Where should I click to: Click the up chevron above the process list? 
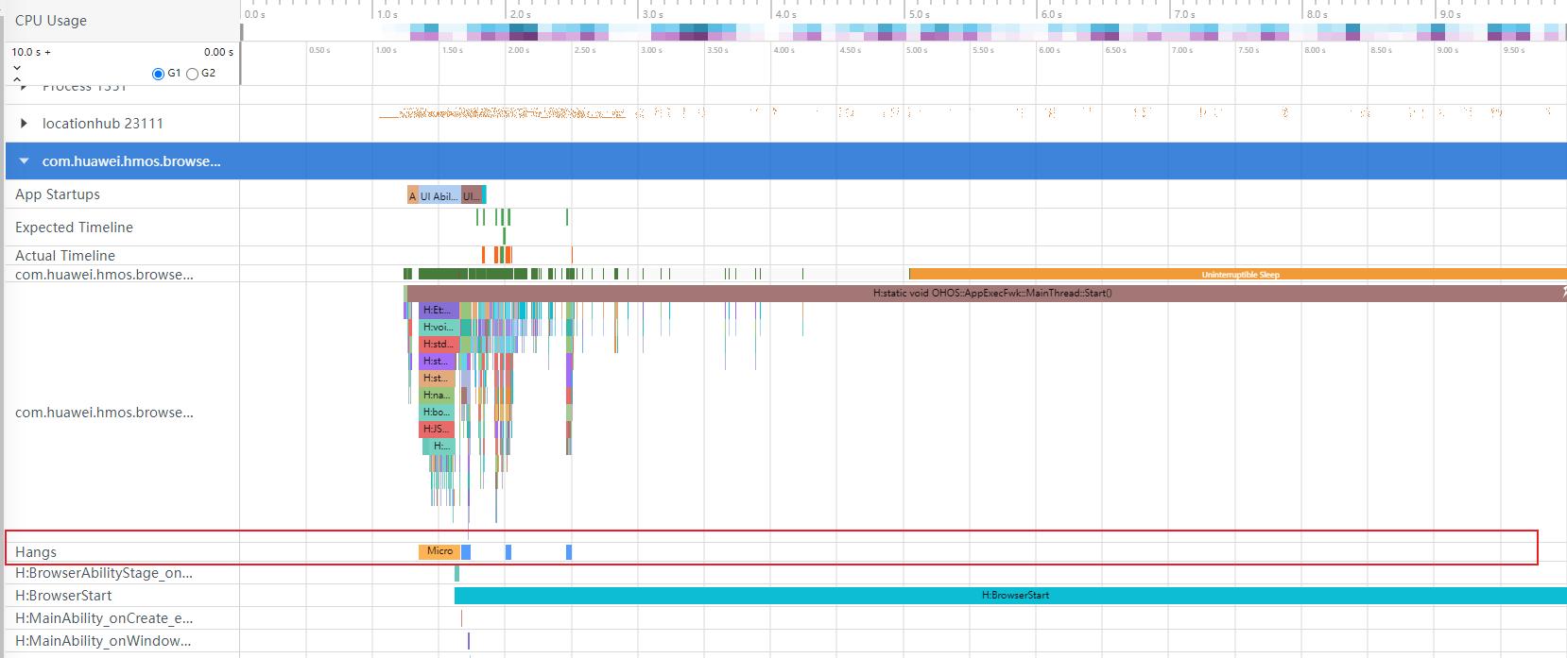(x=17, y=79)
